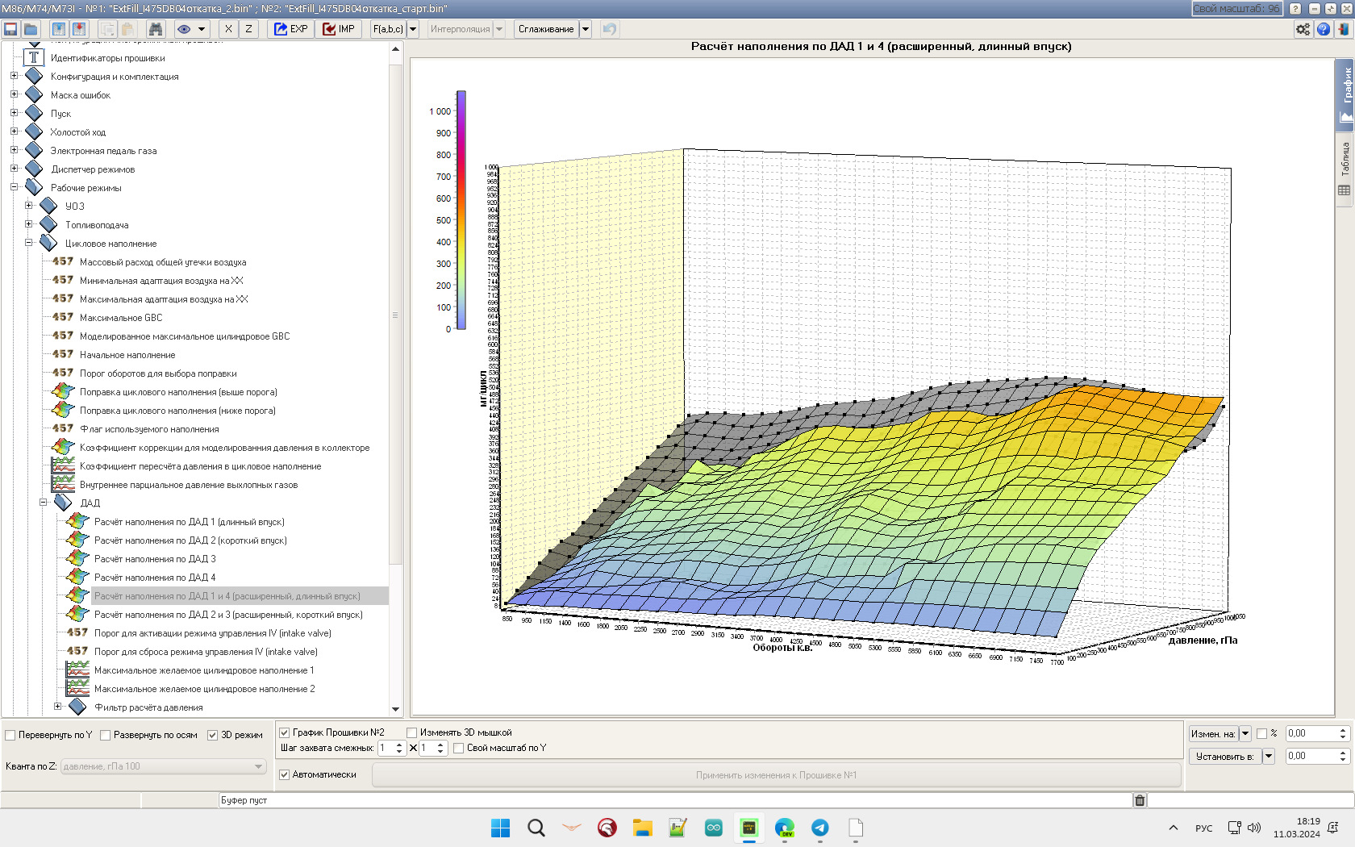Click the blue help question mark icon
Image resolution: width=1355 pixels, height=847 pixels.
pos(1324,29)
